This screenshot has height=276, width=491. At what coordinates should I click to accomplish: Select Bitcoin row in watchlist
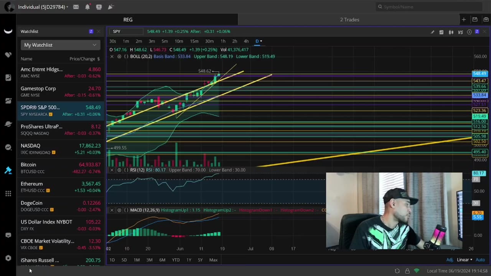[61, 168]
